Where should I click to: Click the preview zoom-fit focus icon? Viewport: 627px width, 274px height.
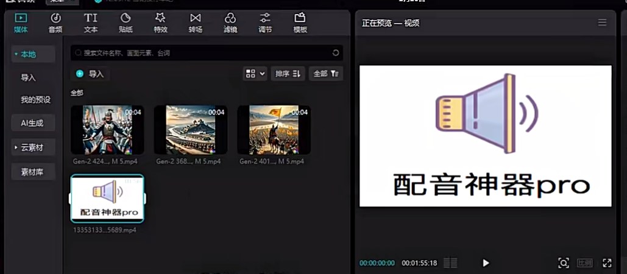[x=564, y=263]
